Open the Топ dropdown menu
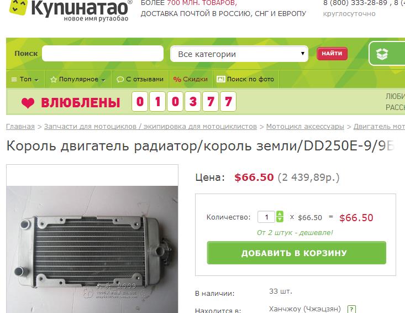The height and width of the screenshot is (313, 405). click(x=25, y=79)
